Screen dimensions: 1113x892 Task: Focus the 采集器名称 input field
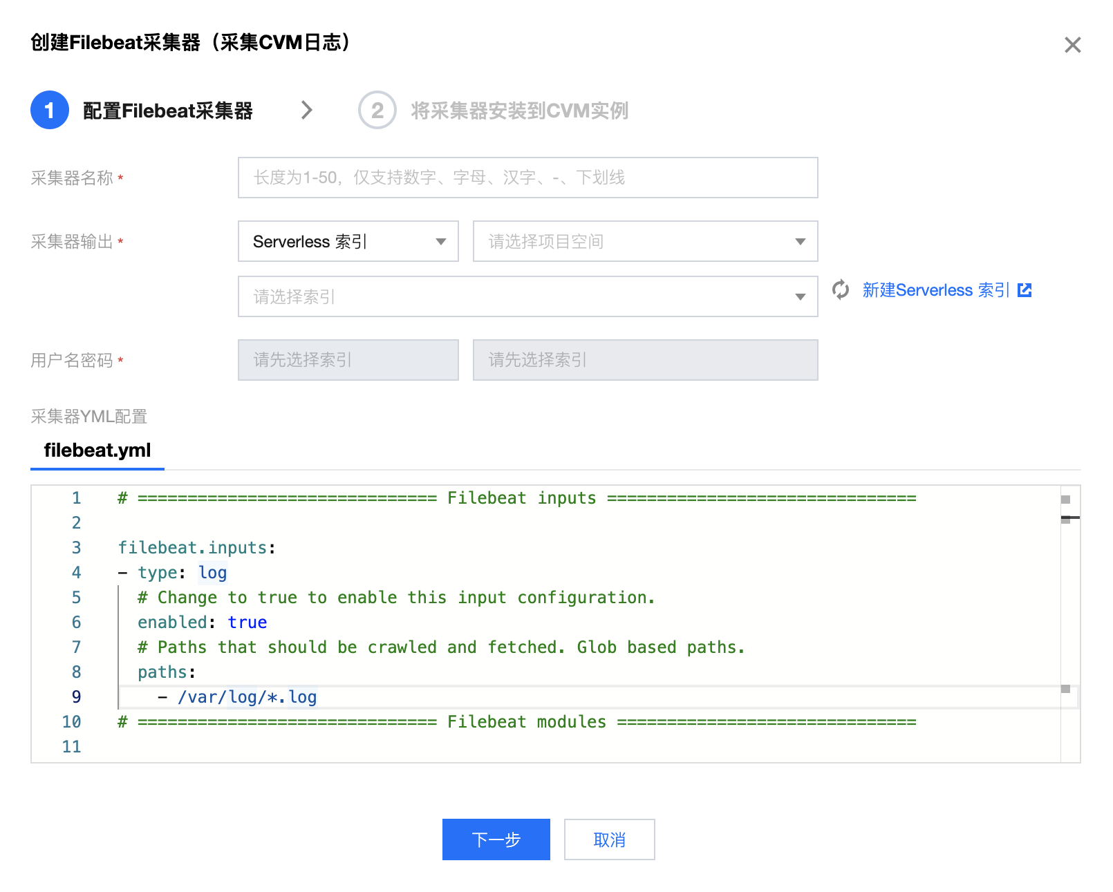(x=527, y=178)
